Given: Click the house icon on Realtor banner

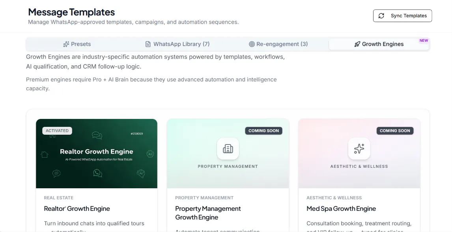Looking at the screenshot, I should [44, 154].
